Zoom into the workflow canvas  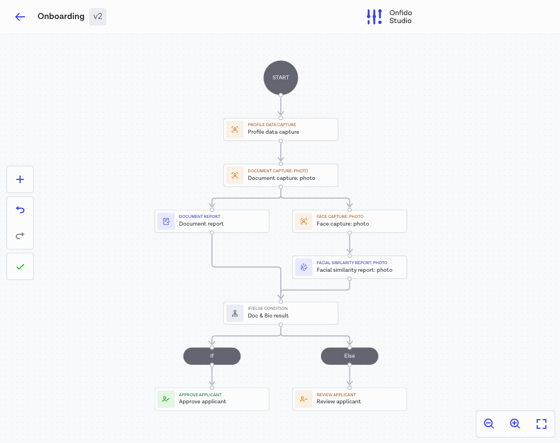pyautogui.click(x=515, y=423)
